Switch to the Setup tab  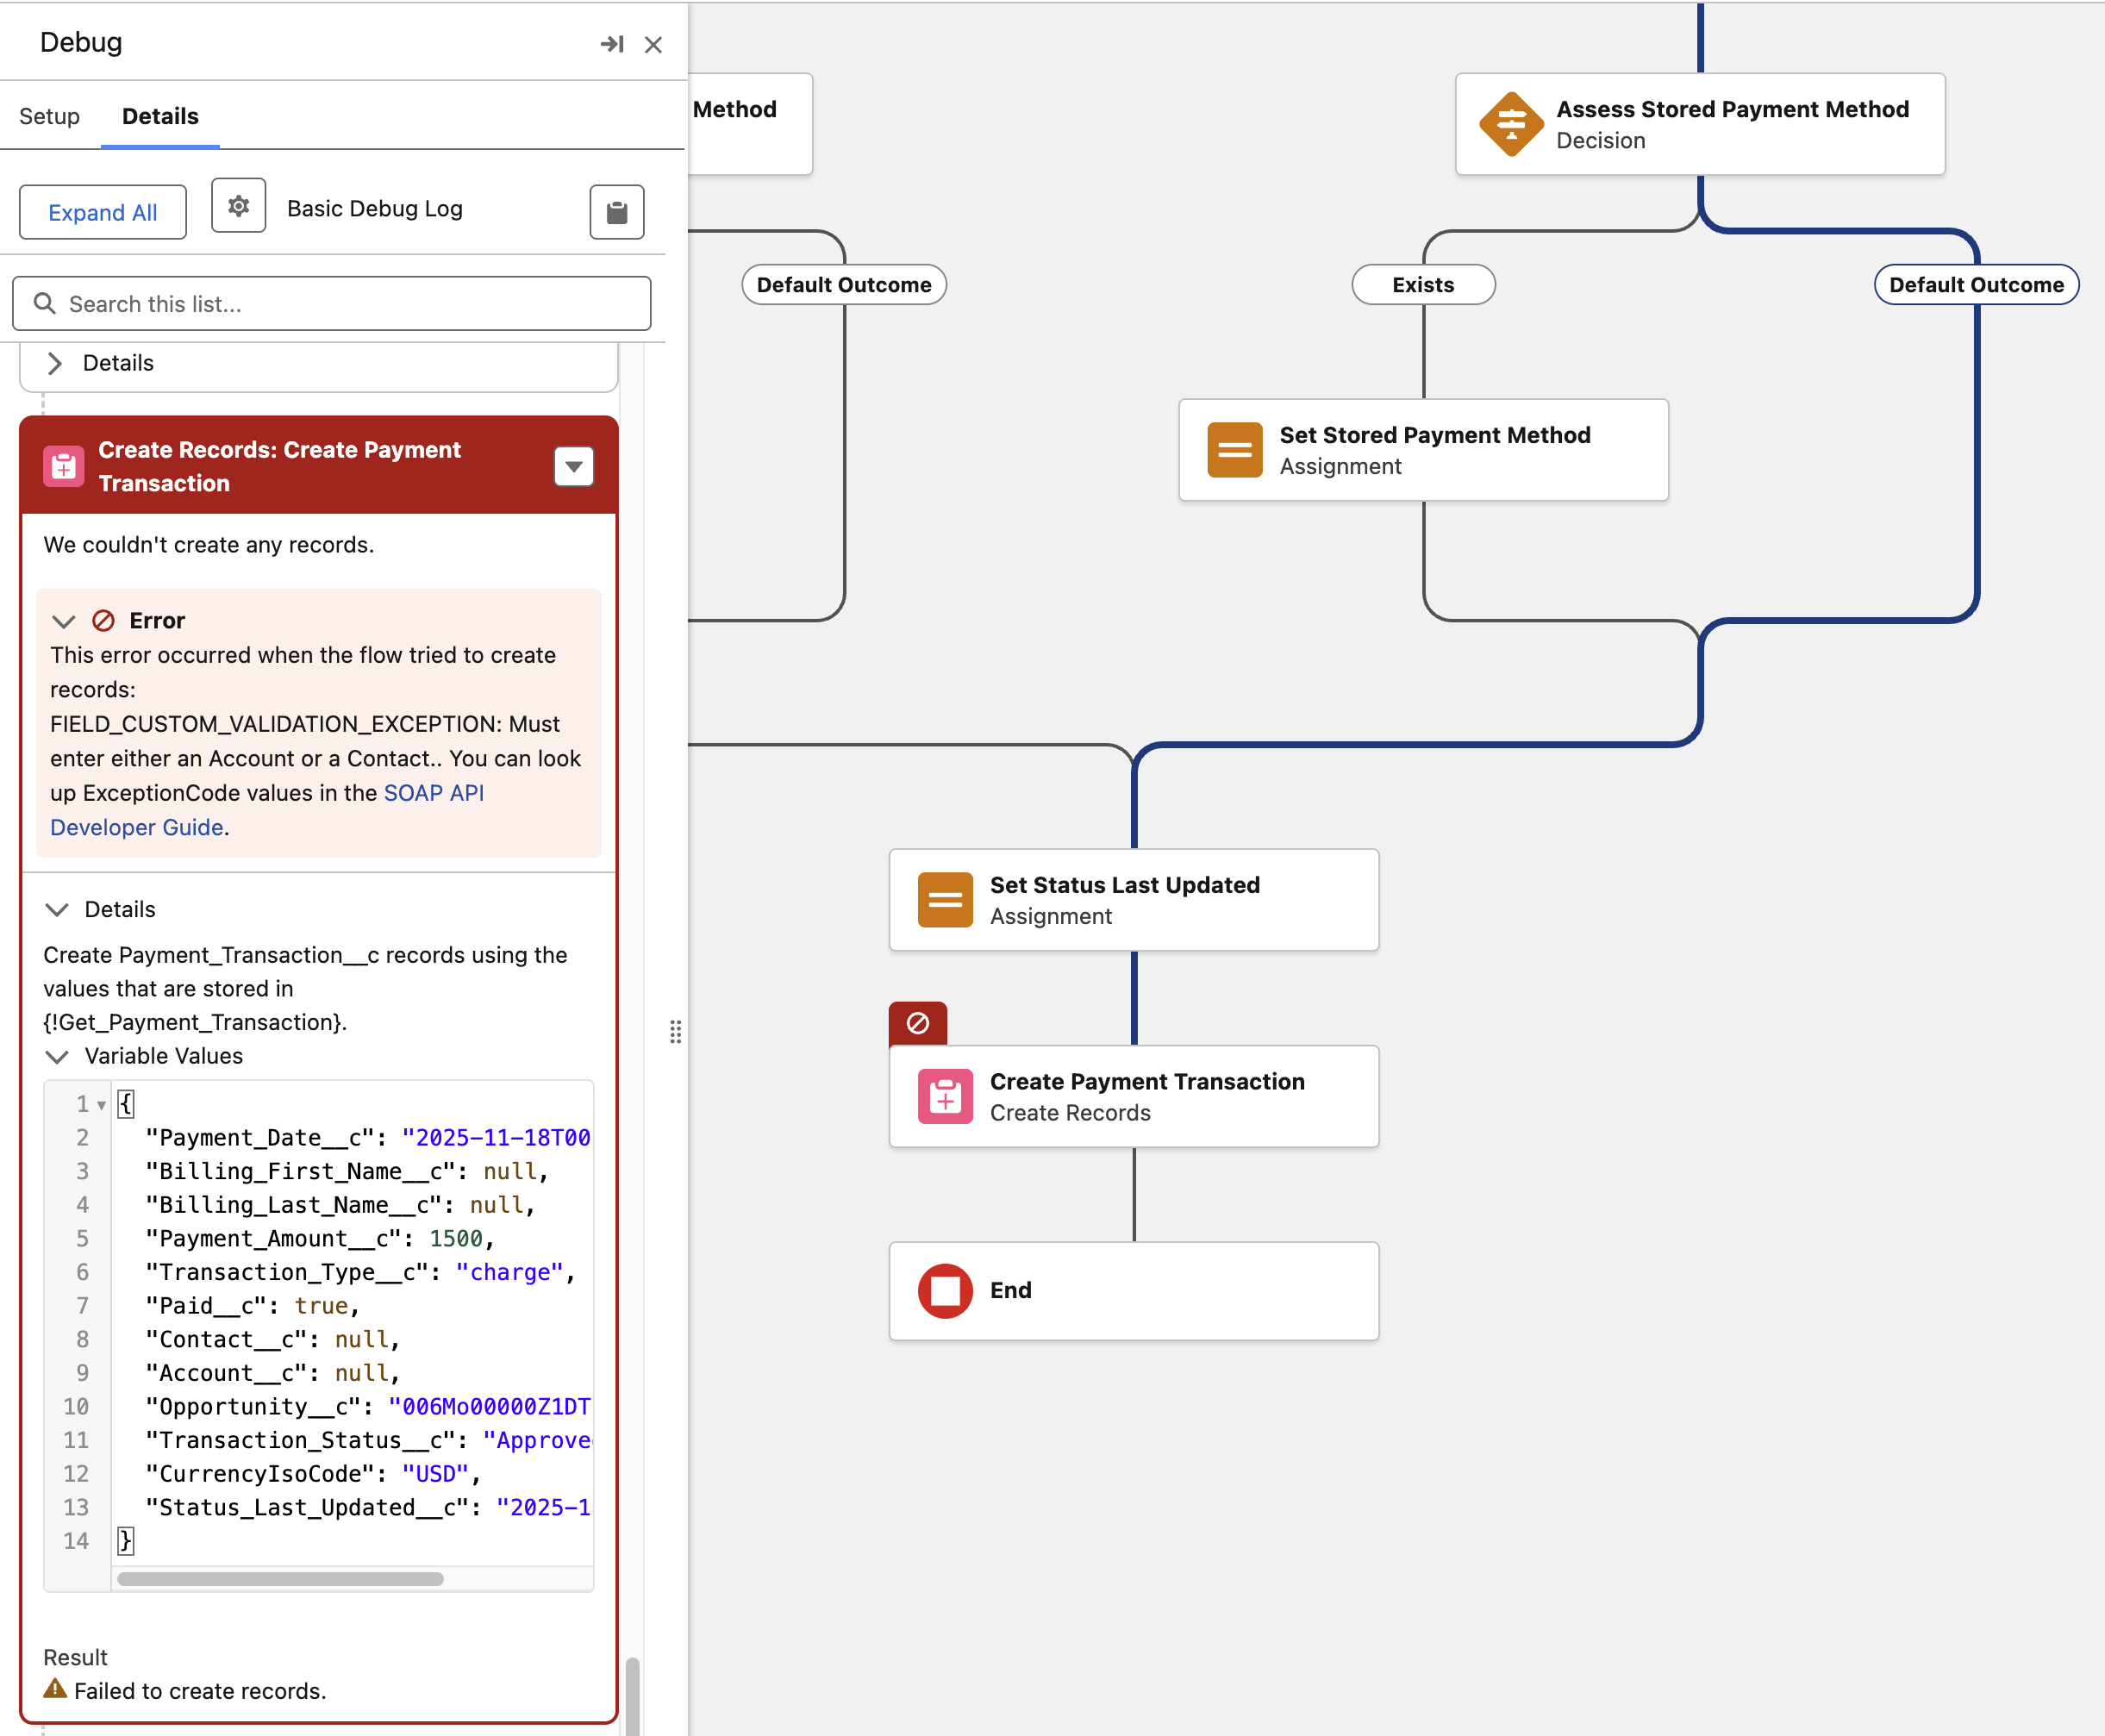[x=49, y=116]
